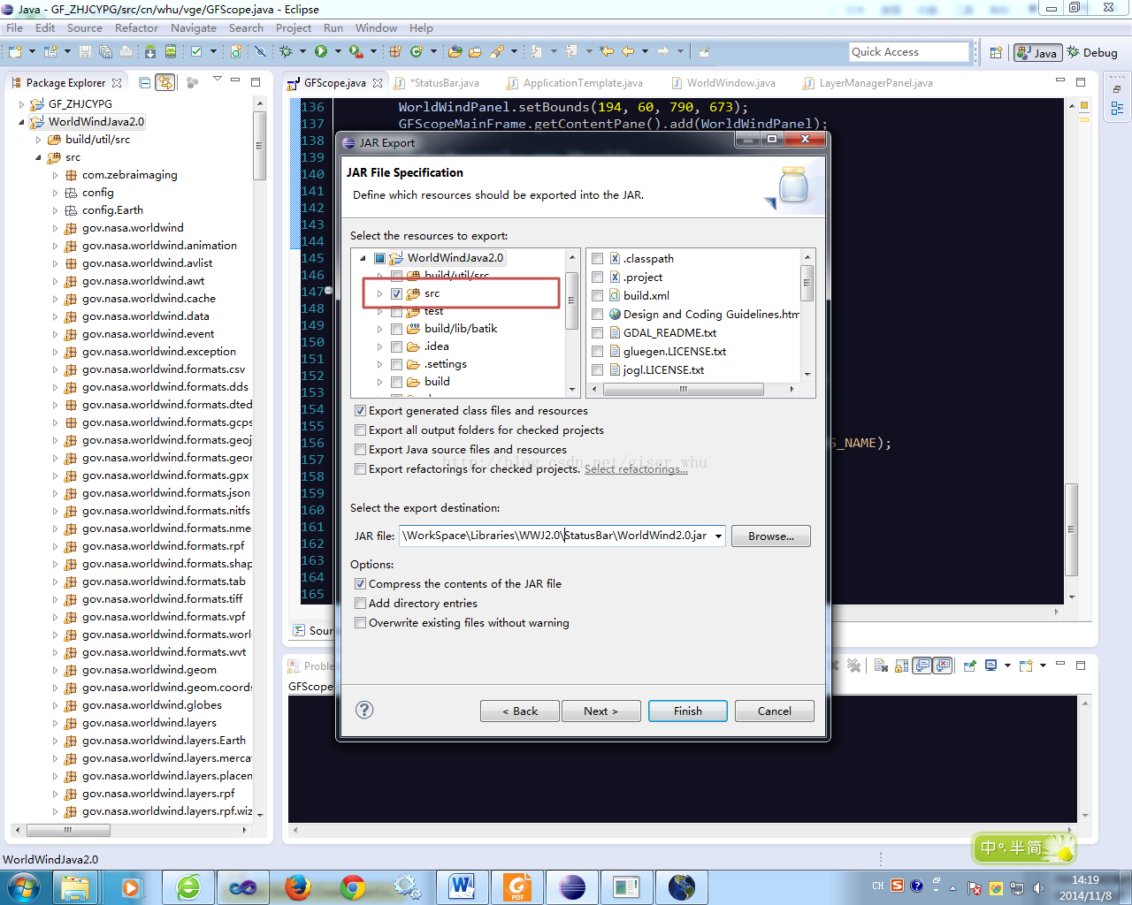Collapse all in Package Explorer

click(x=145, y=82)
